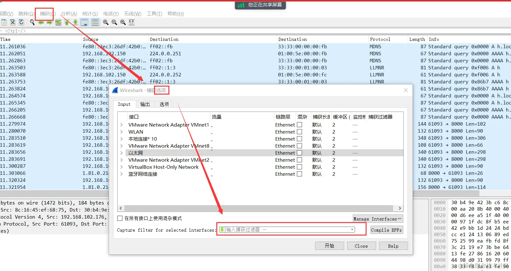The image size is (511, 271).
Task: Toggle packet list colorization icon
Action: [95, 22]
